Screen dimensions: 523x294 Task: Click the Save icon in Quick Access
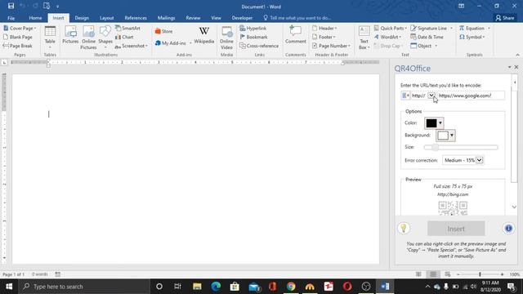11,6
